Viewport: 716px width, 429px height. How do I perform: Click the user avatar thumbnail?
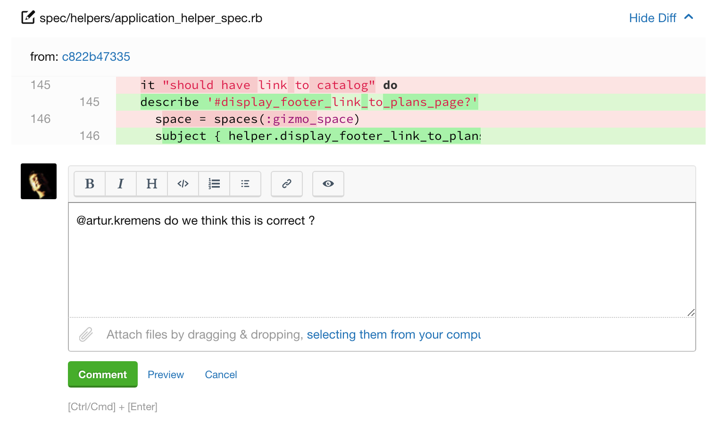coord(39,181)
